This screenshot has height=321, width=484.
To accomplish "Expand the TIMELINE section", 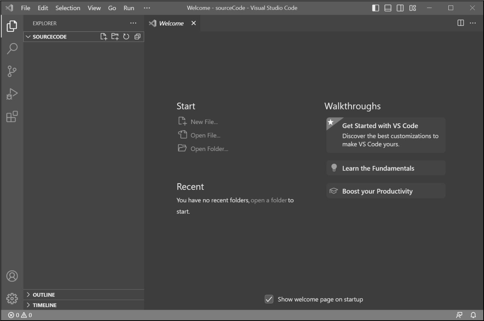I will click(x=84, y=305).
